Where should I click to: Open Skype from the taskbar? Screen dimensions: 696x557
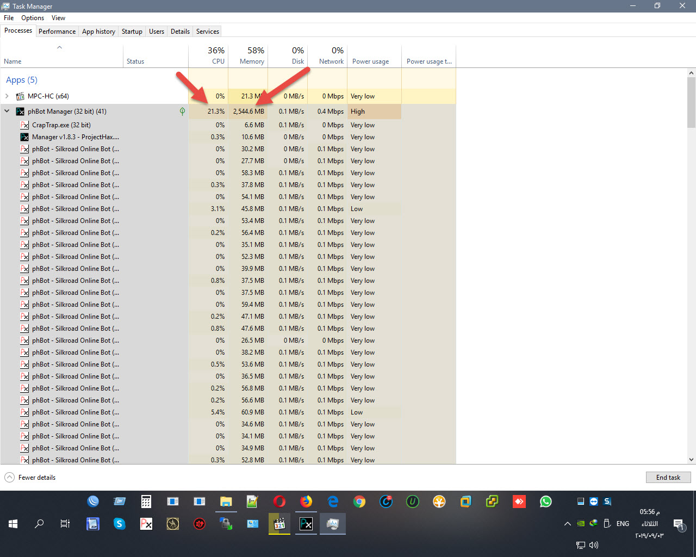tap(119, 524)
